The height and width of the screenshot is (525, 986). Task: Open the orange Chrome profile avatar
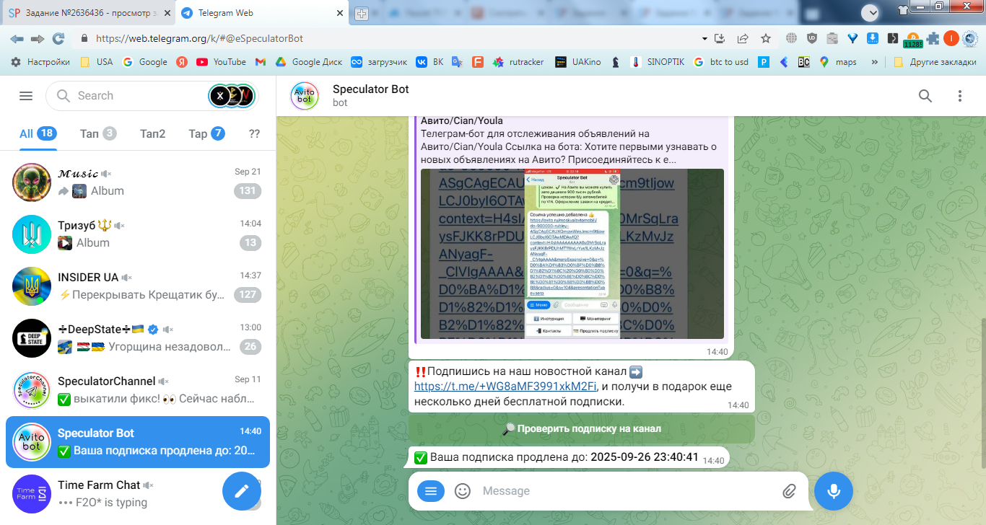click(951, 38)
